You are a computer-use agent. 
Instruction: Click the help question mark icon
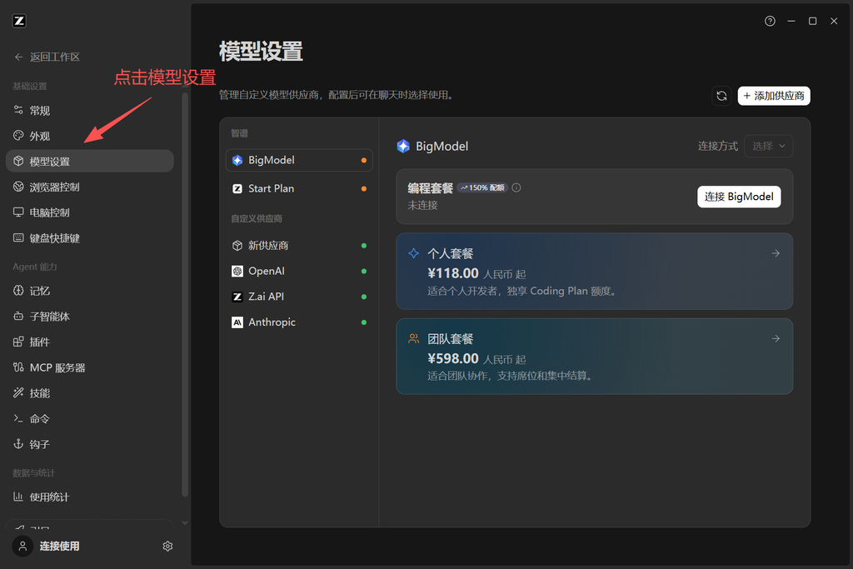click(770, 21)
